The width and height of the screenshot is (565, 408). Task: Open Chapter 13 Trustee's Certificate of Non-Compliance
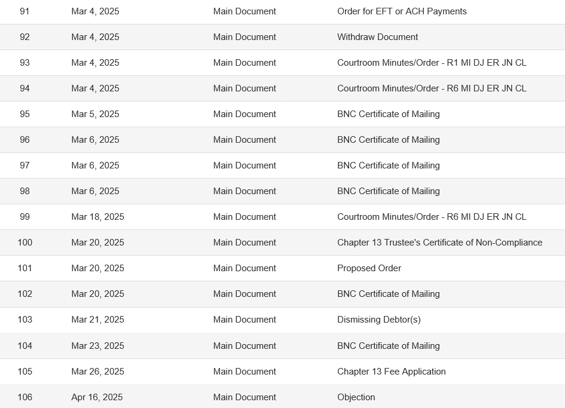click(439, 243)
